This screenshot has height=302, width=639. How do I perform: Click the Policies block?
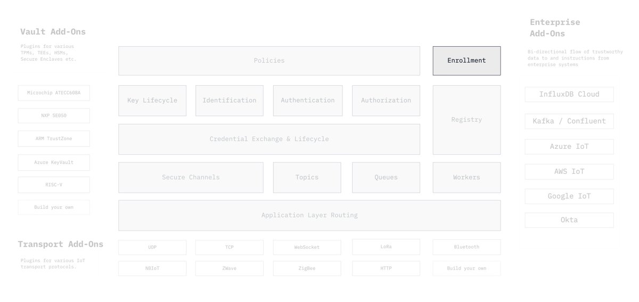coord(269,61)
